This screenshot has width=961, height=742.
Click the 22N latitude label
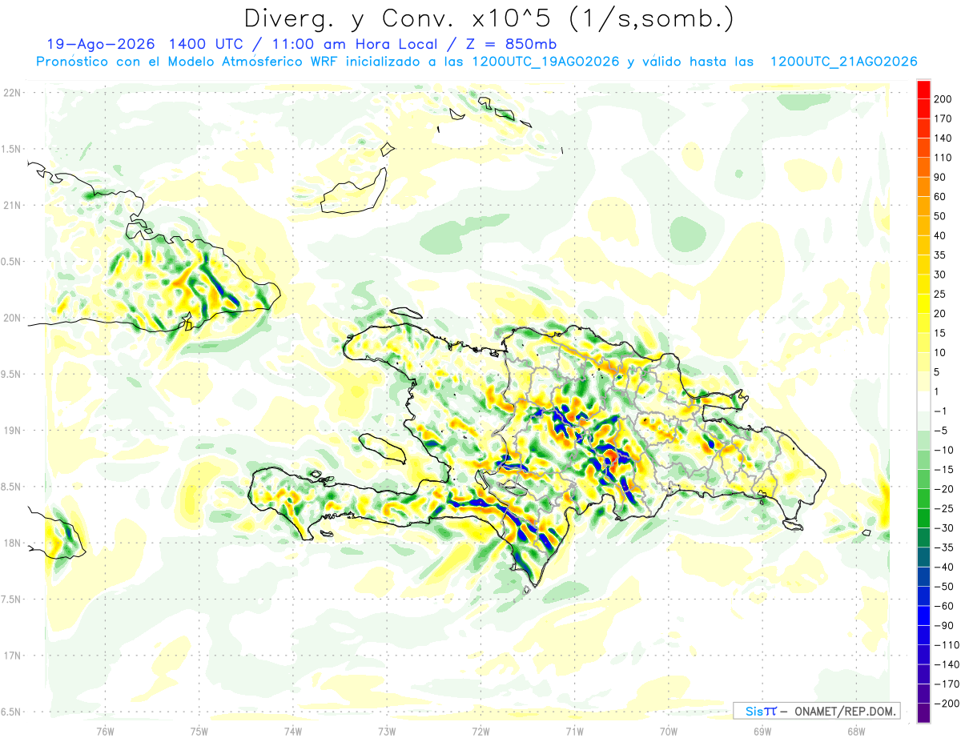11,93
